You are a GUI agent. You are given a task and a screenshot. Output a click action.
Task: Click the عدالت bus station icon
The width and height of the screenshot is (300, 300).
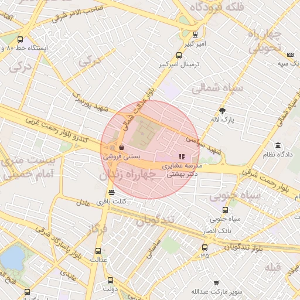[x=98, y=251]
